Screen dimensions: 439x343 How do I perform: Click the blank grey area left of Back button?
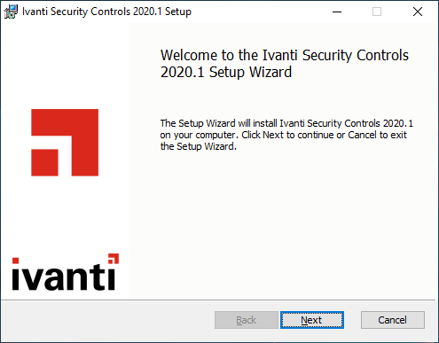(x=106, y=320)
